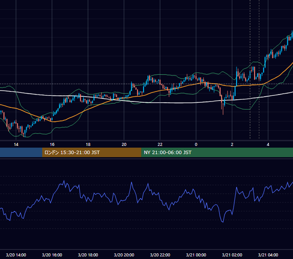This screenshot has height=259, width=293.
Task: Click the 20 hour label on price chart axis
Action: pyautogui.click(x=124, y=145)
